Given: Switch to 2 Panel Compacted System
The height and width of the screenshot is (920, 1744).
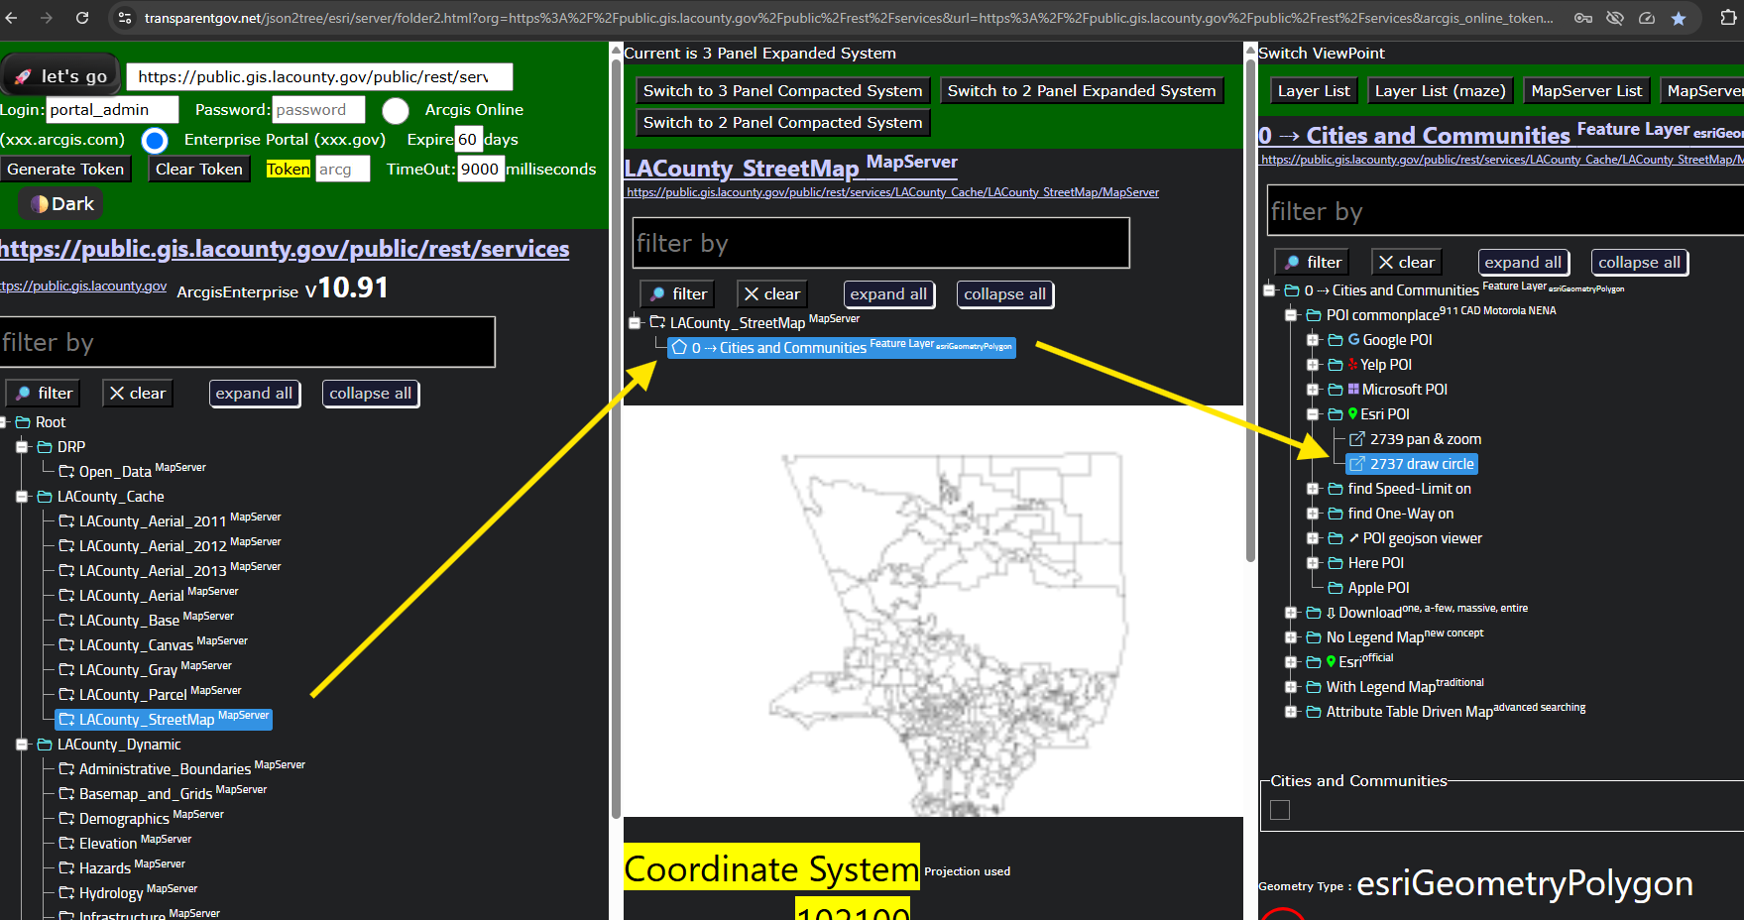Looking at the screenshot, I should click(782, 123).
